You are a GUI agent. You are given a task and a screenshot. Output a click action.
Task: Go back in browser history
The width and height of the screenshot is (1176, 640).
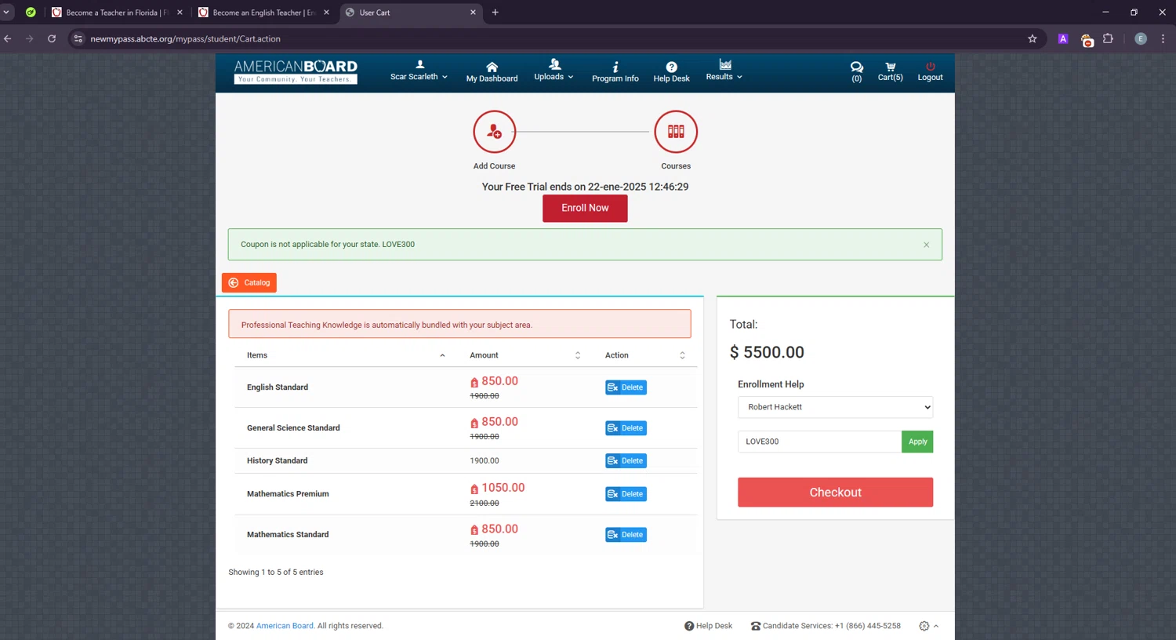pos(8,38)
